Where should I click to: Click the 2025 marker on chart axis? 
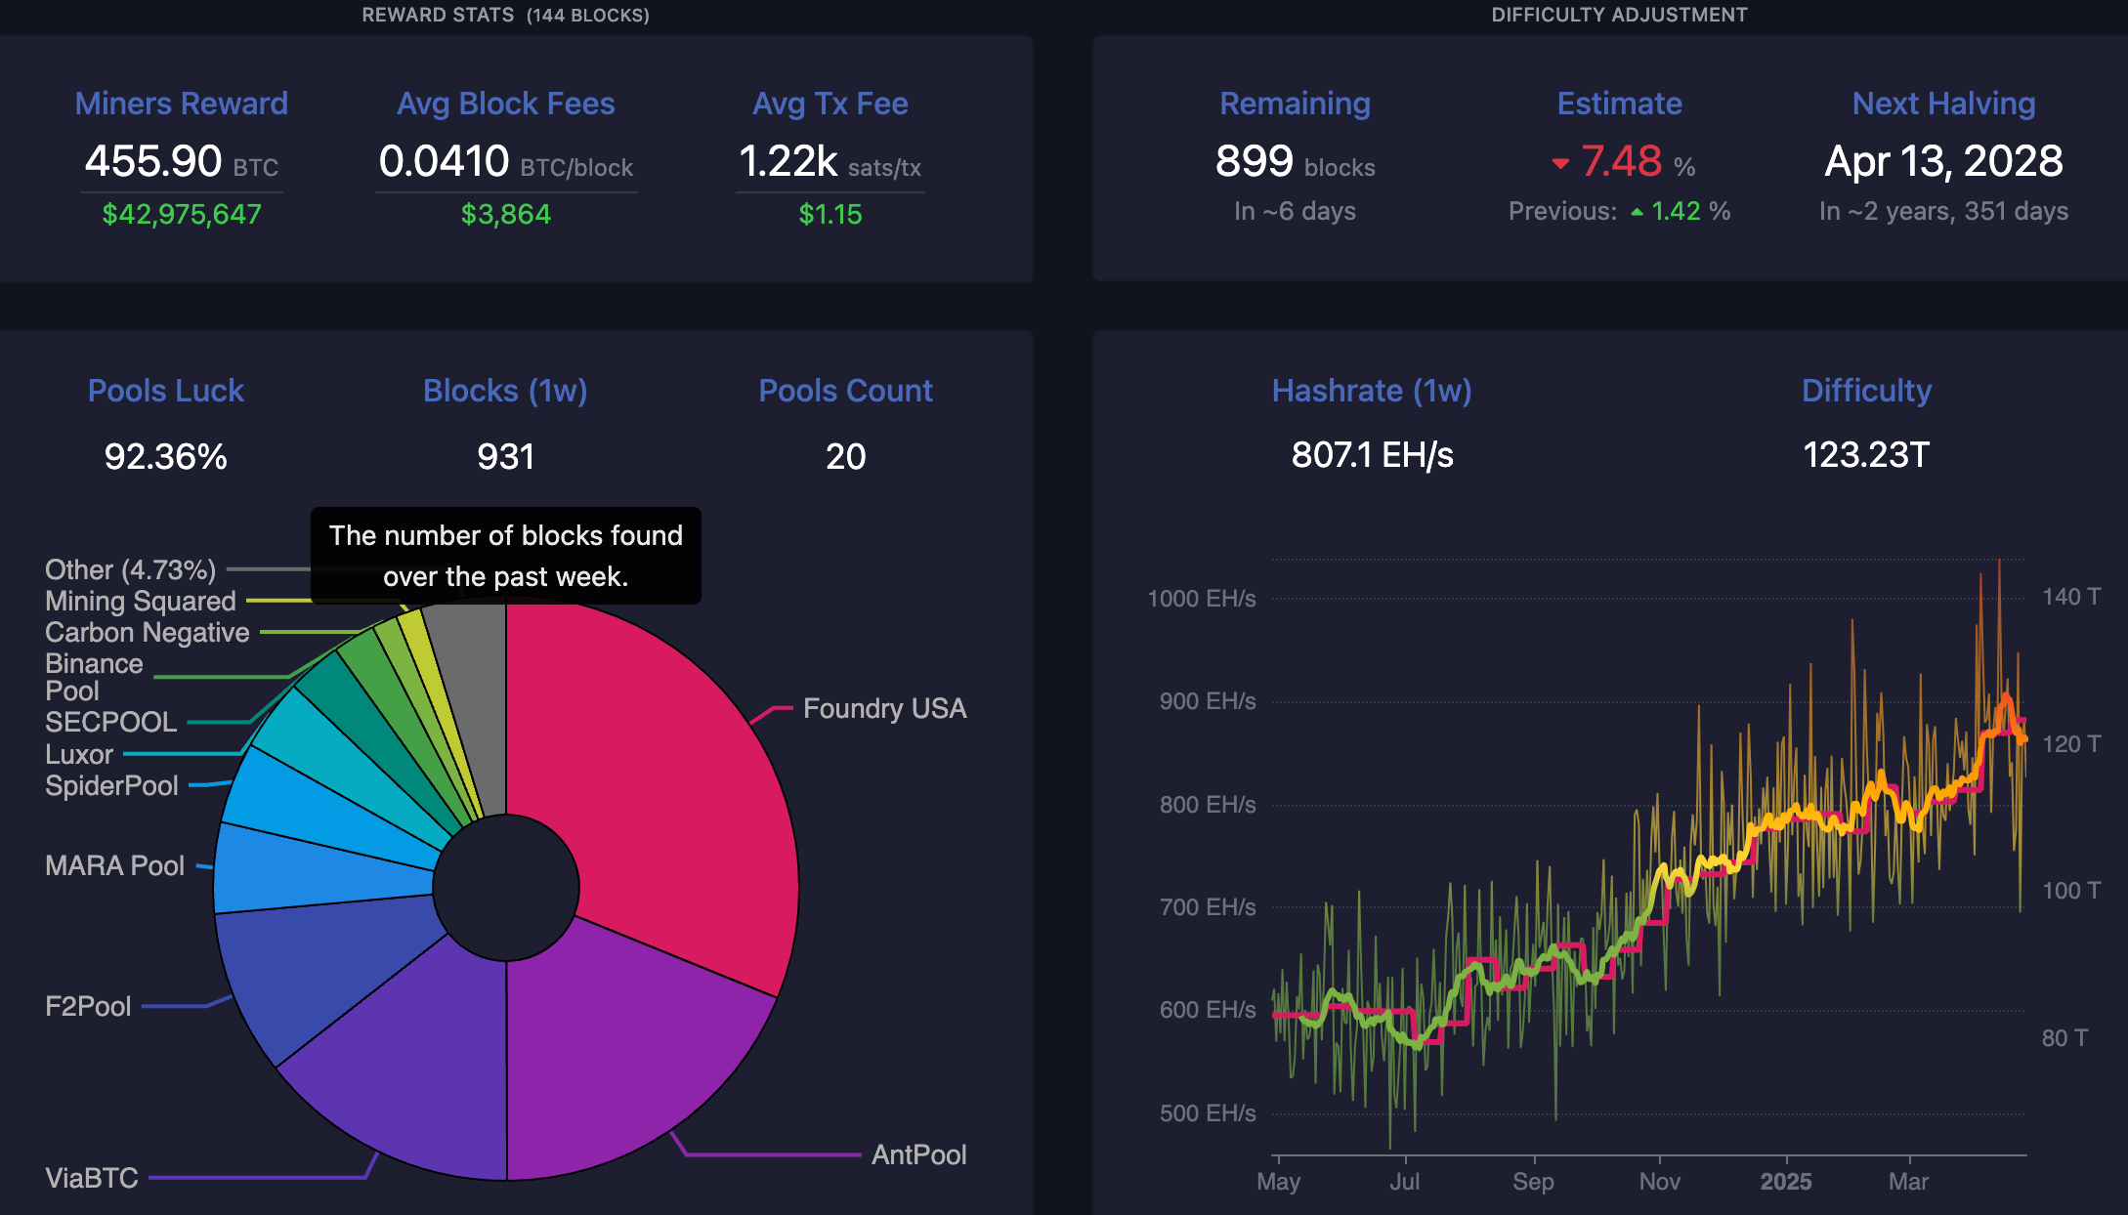[x=1785, y=1182]
